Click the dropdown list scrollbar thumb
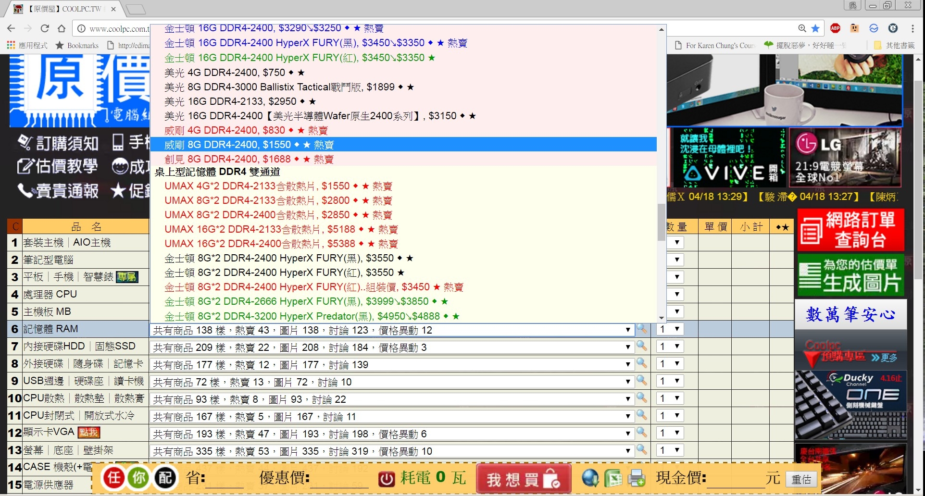 coord(662,222)
